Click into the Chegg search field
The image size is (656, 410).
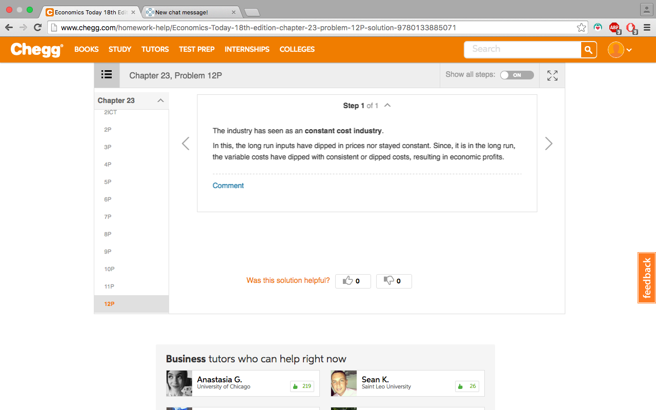tap(522, 50)
